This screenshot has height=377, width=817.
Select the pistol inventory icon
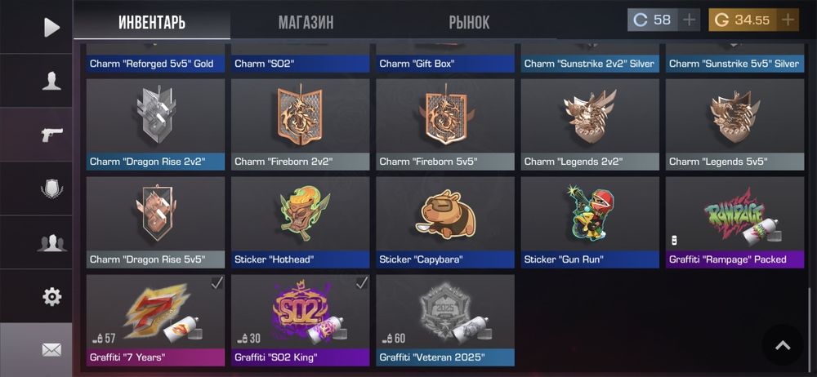point(51,135)
